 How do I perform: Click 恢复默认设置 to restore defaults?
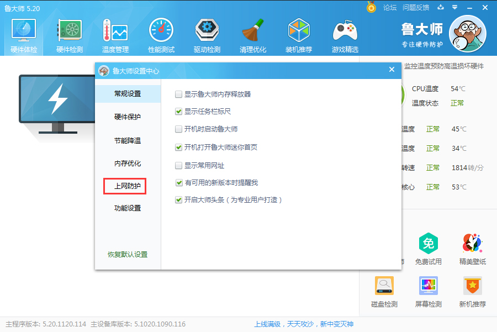126,254
